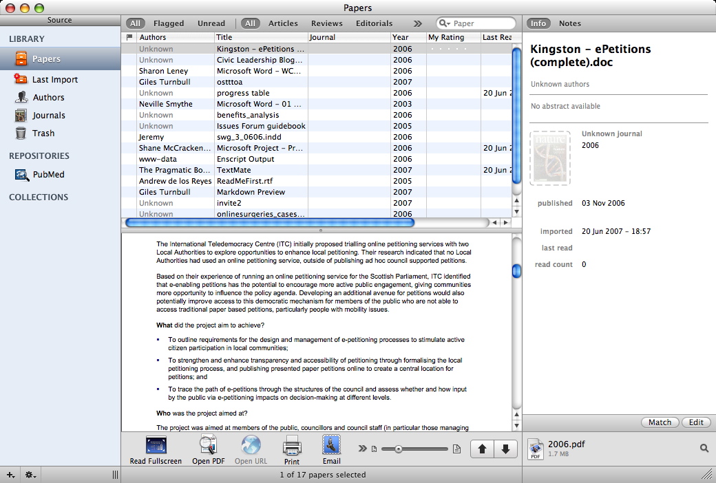Image resolution: width=716 pixels, height=483 pixels.
Task: Open the search scope magnifier dropdown
Action: [x=444, y=23]
